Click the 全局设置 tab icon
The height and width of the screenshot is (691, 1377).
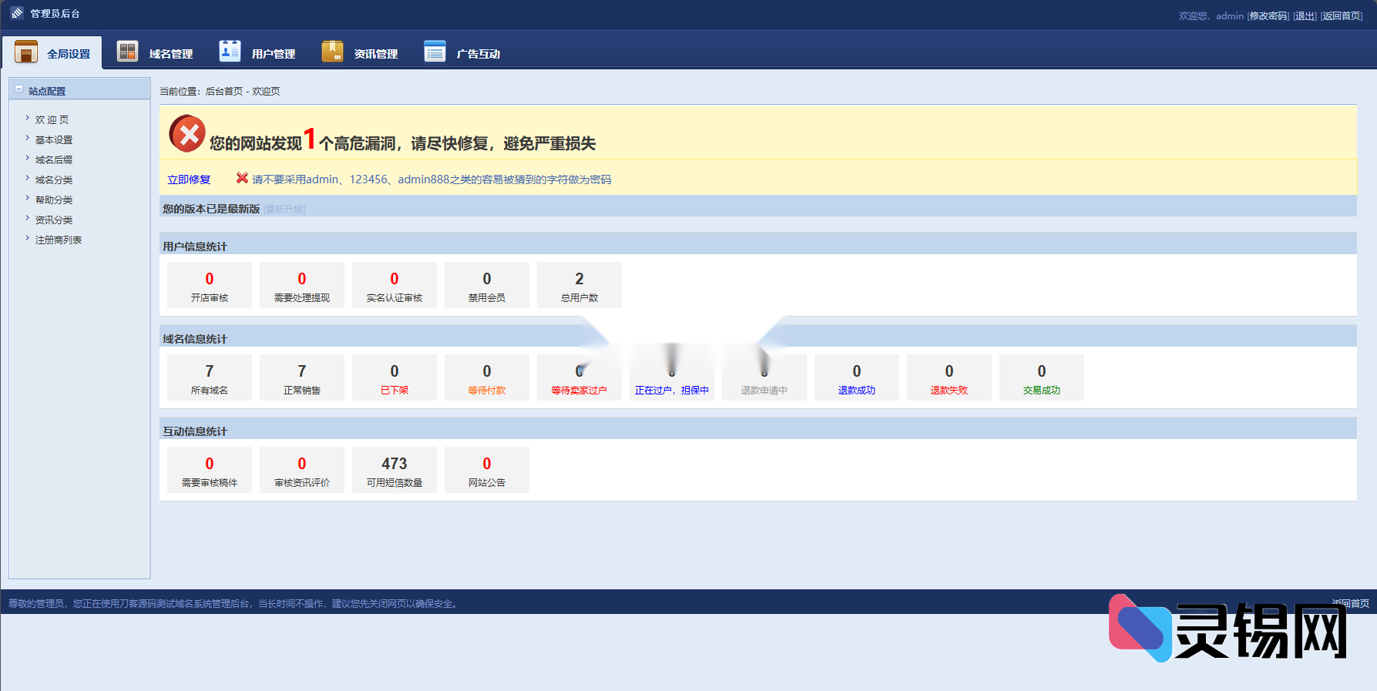tap(26, 52)
